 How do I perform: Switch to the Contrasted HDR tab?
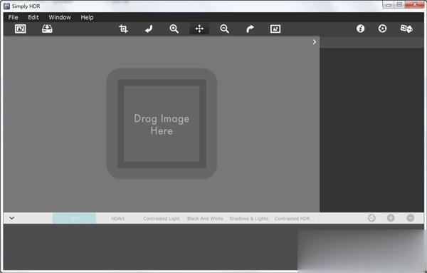(x=292, y=218)
